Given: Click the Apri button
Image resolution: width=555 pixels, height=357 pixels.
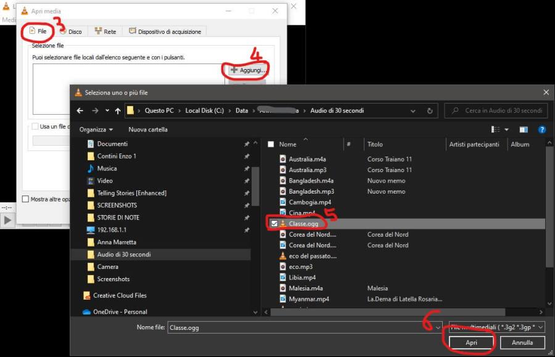Looking at the screenshot, I should (471, 342).
